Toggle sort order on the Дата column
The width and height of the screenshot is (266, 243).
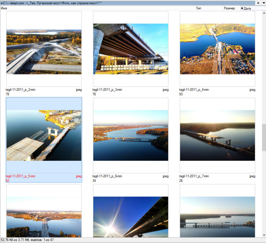click(x=246, y=8)
